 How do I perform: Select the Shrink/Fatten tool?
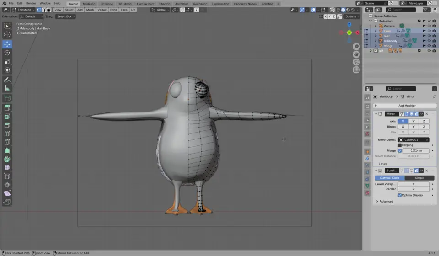click(x=7, y=185)
